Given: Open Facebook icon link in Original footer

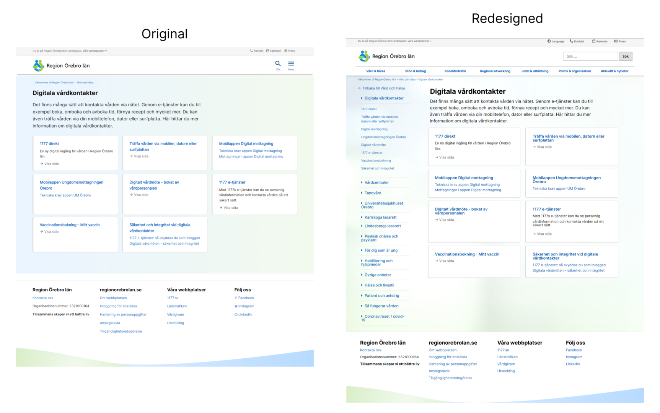Looking at the screenshot, I should point(236,298).
